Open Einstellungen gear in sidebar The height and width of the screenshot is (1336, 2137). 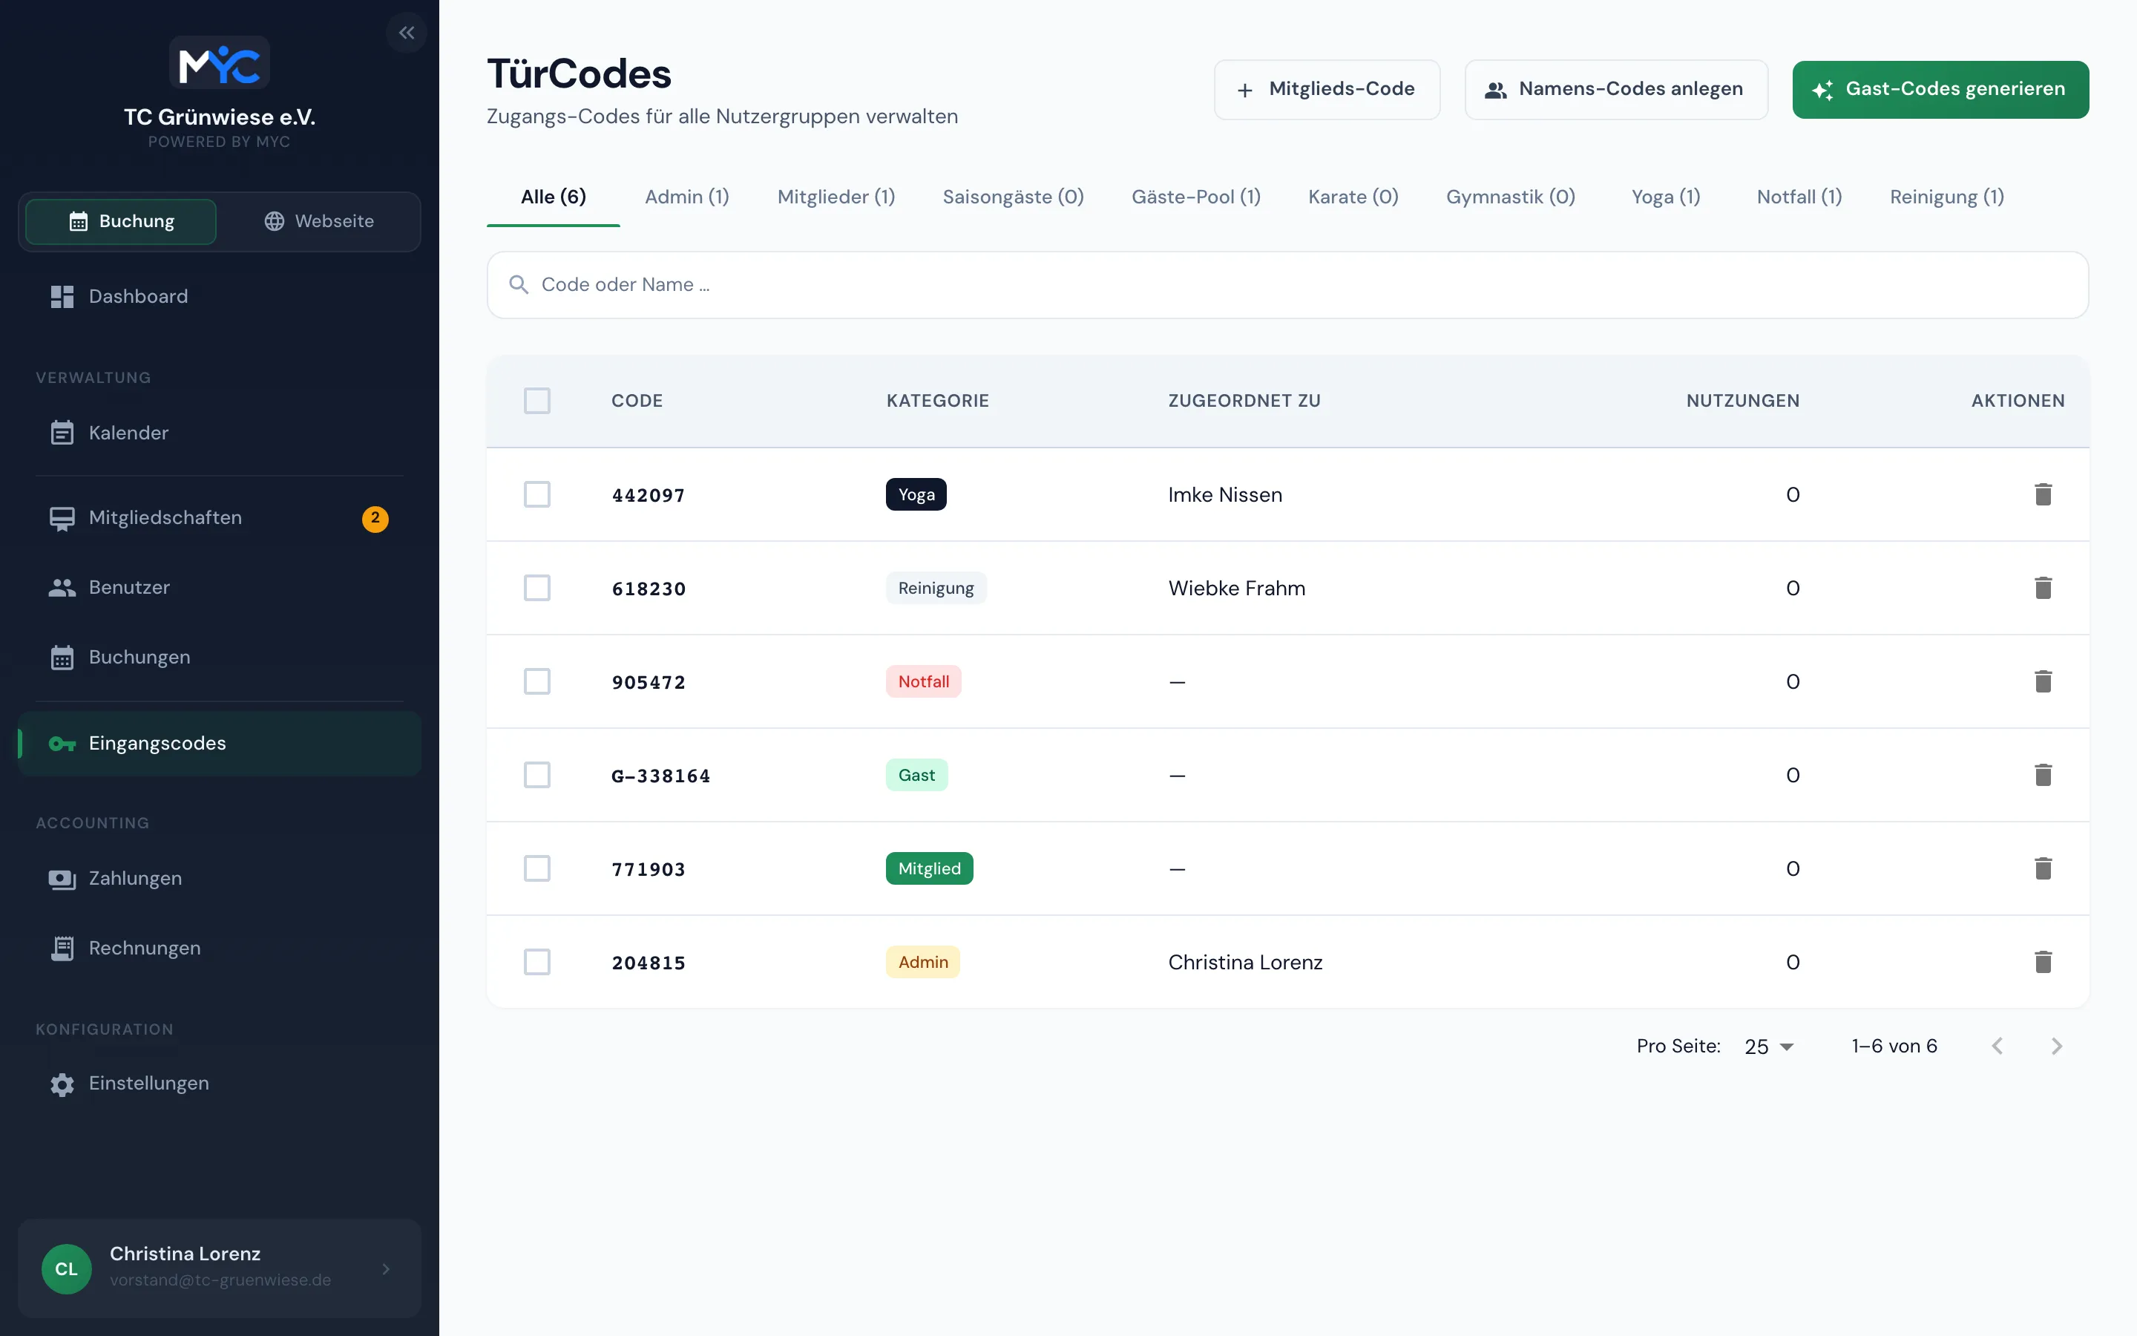coord(62,1084)
